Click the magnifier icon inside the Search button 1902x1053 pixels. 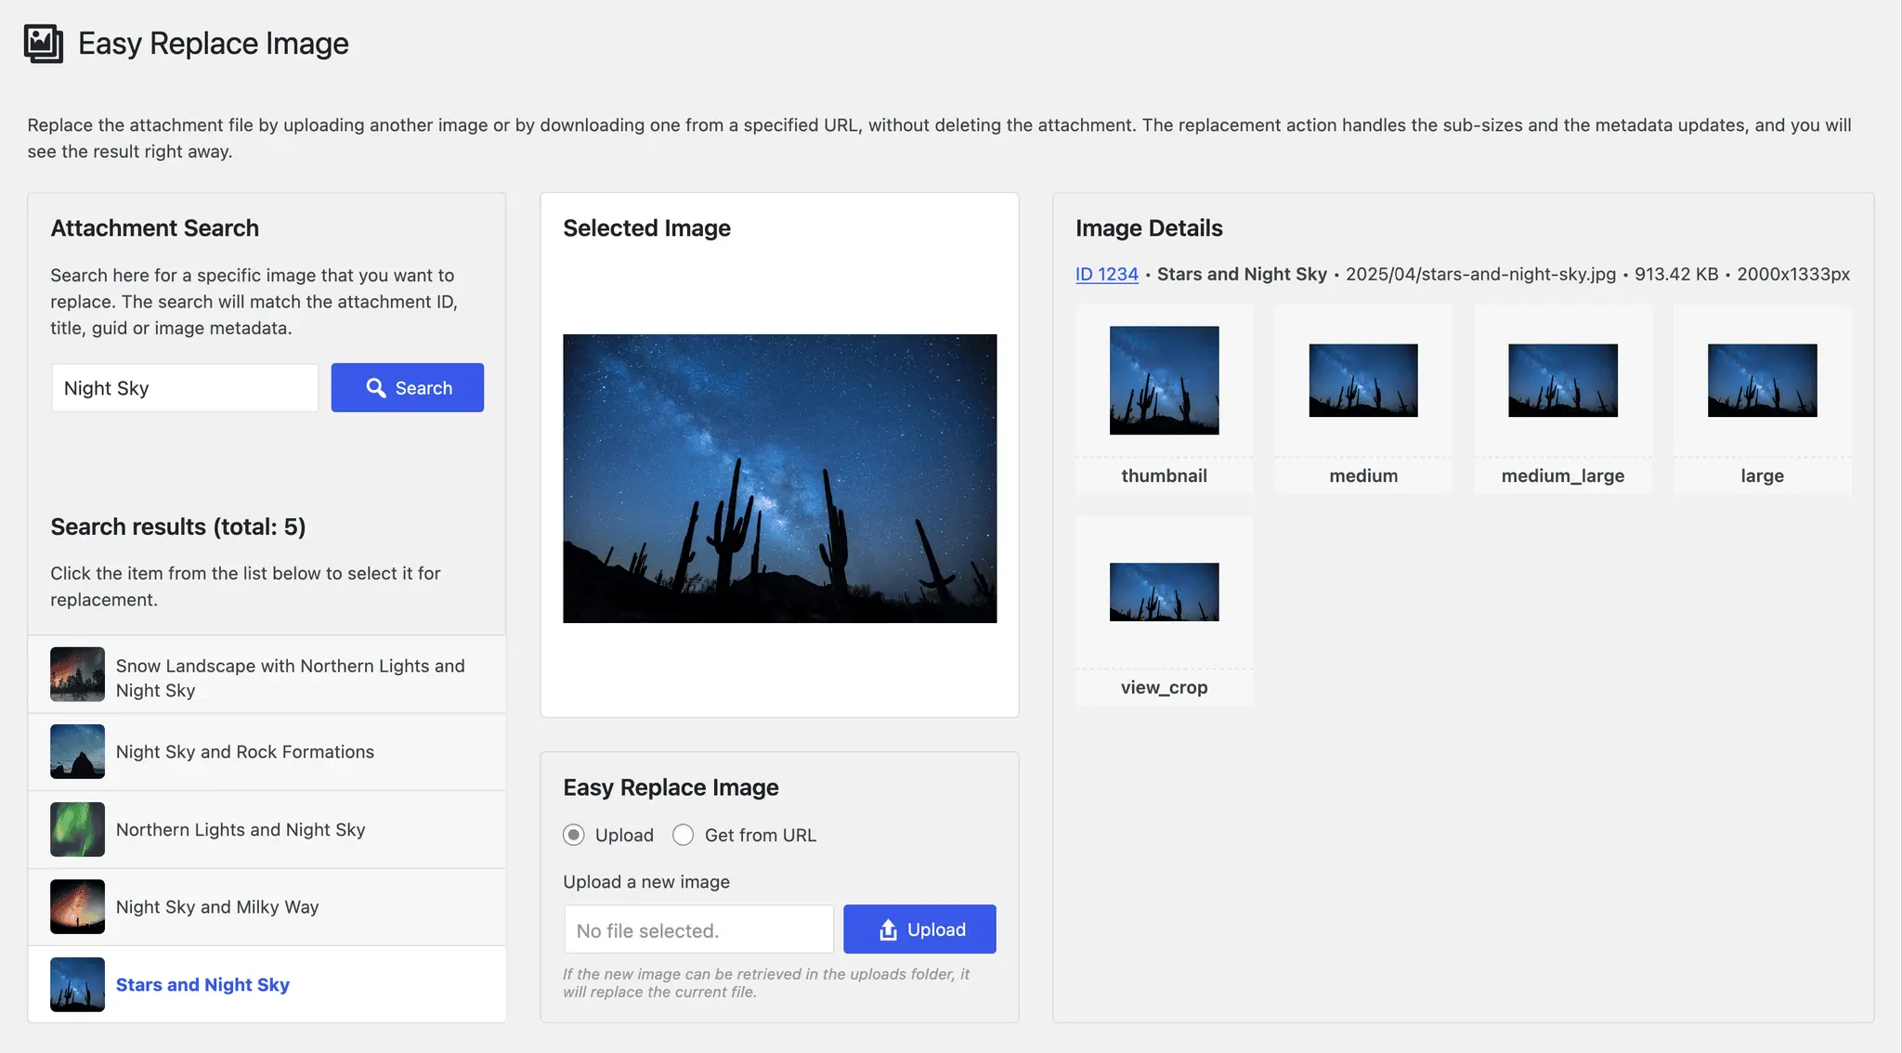pos(377,387)
